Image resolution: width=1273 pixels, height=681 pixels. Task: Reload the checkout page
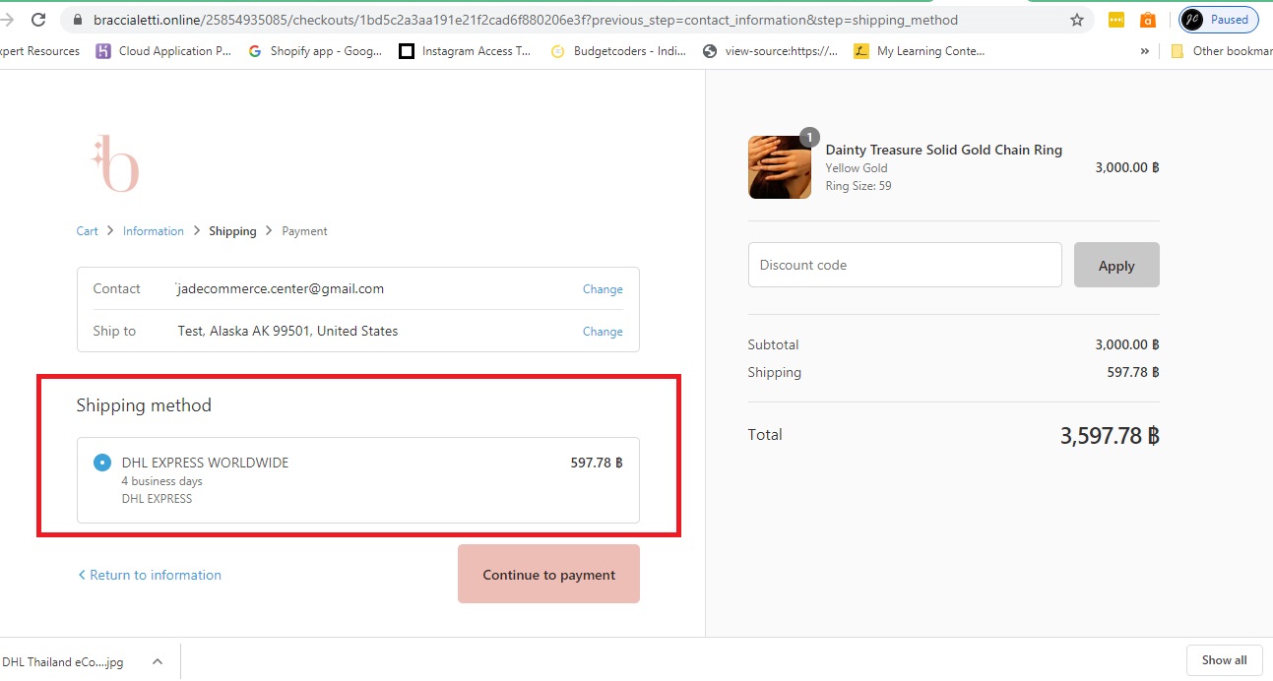[x=38, y=18]
